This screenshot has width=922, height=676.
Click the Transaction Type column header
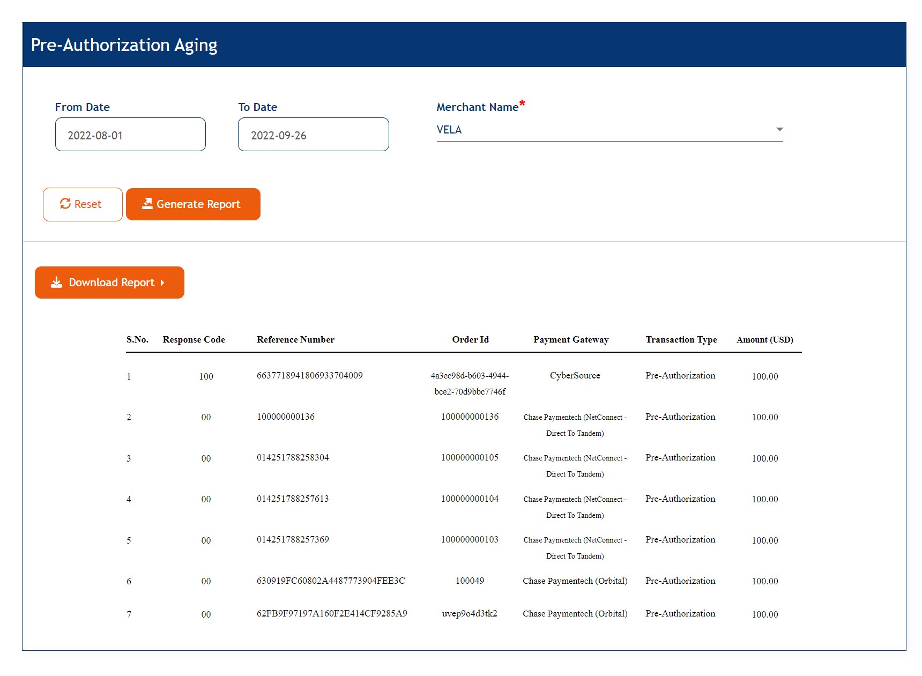pyautogui.click(x=681, y=339)
